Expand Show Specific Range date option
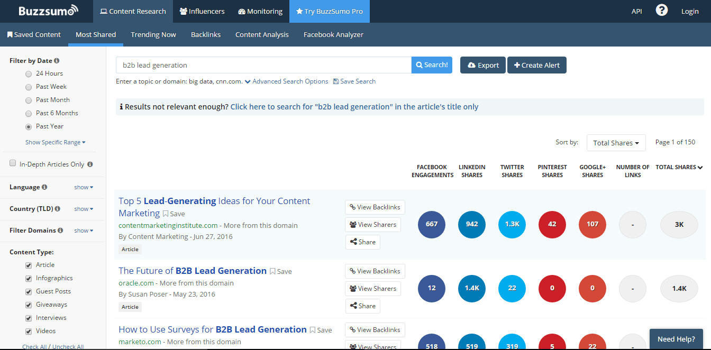The width and height of the screenshot is (711, 350). (x=55, y=142)
